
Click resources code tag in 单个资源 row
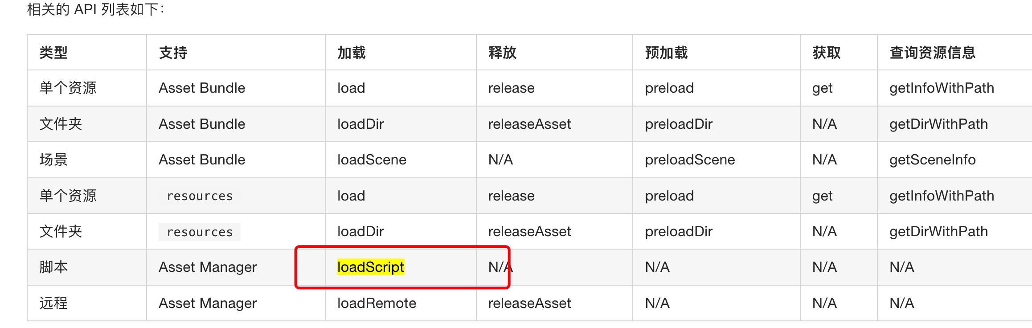200,196
